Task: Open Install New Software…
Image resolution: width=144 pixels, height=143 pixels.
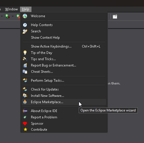Action: pos(64,96)
